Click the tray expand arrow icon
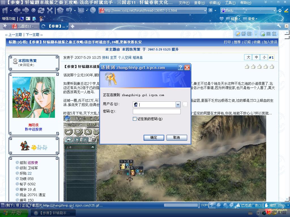 click(x=259, y=213)
